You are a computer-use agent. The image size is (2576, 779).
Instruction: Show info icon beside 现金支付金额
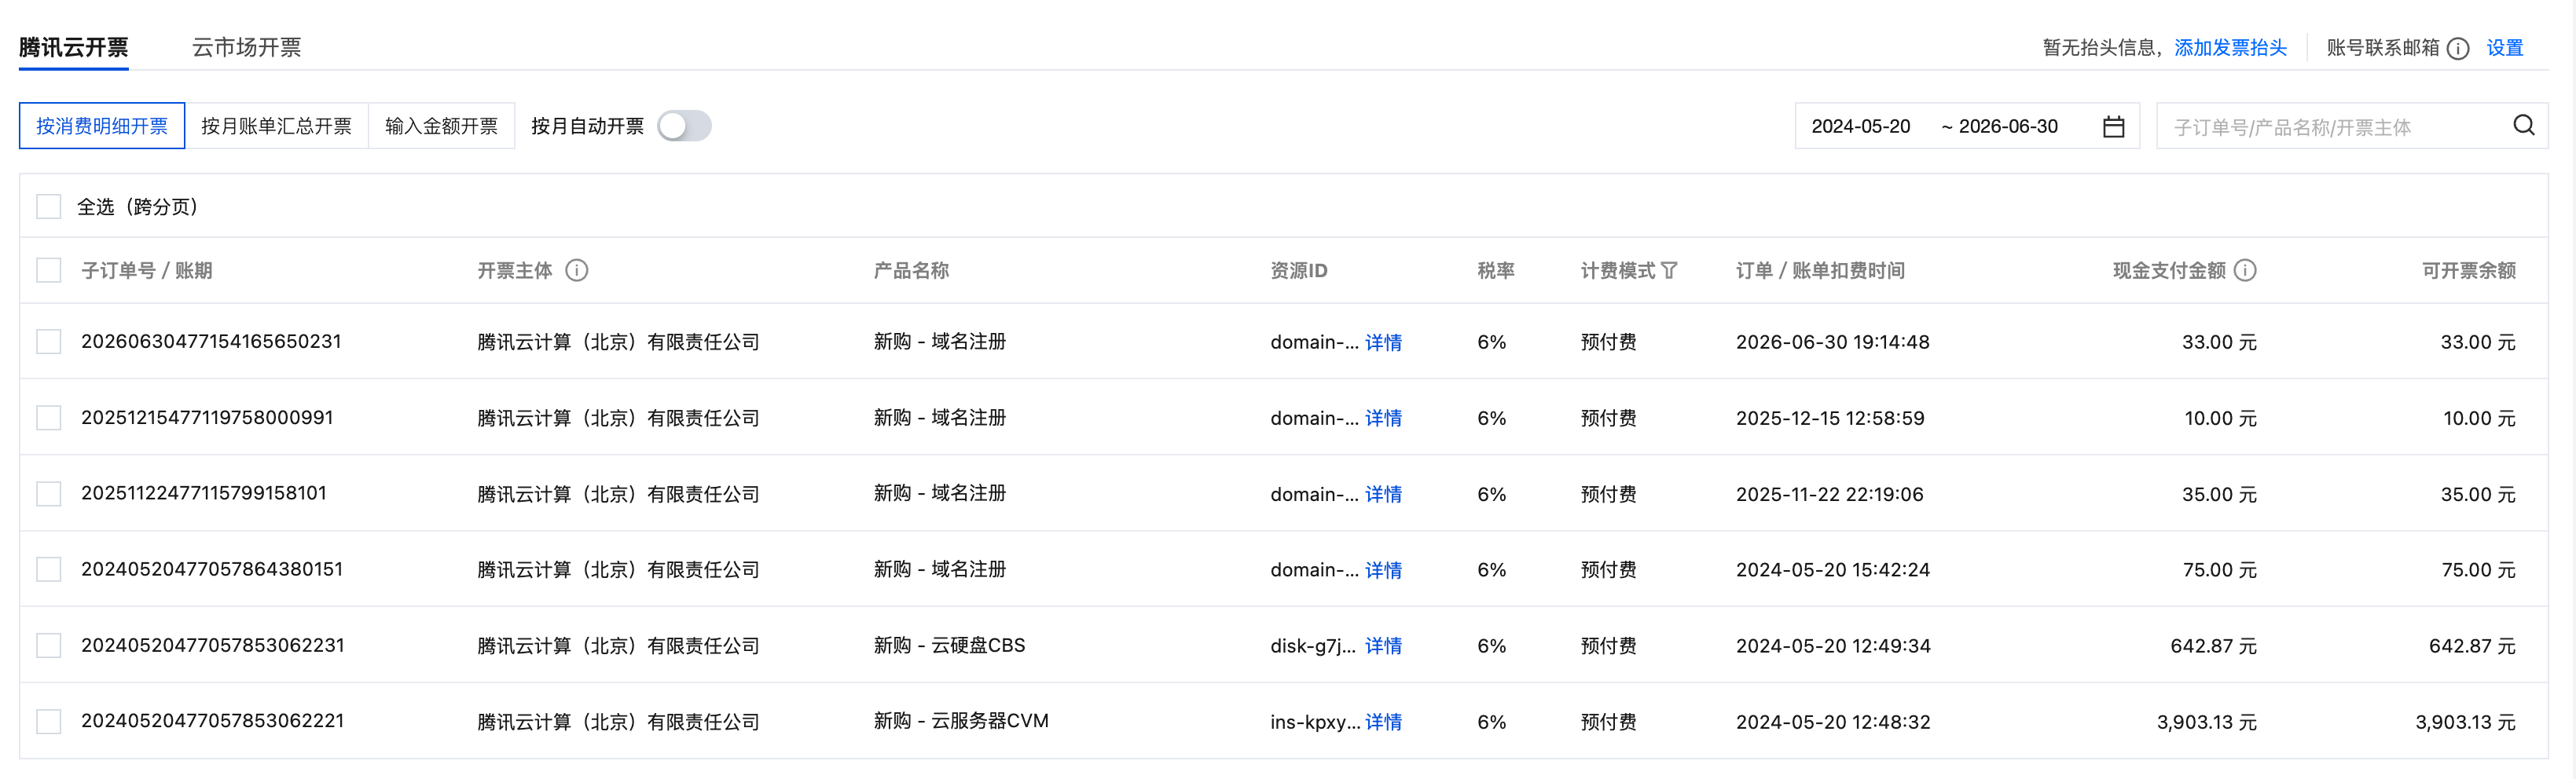coord(2245,271)
